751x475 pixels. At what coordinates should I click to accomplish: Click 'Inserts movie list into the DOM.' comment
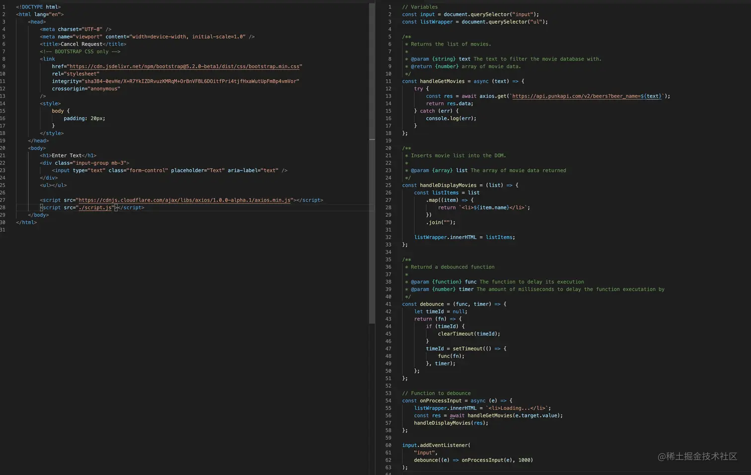pos(458,155)
